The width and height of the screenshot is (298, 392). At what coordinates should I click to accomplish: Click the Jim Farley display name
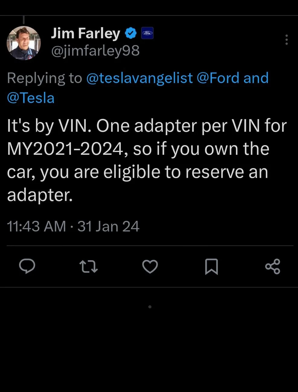[85, 33]
